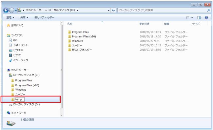Click the temp folder rename text field
213x130 pixels.
pos(20,99)
